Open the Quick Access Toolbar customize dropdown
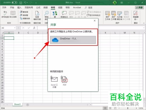This screenshot has width=146, height=110. click(36, 3)
